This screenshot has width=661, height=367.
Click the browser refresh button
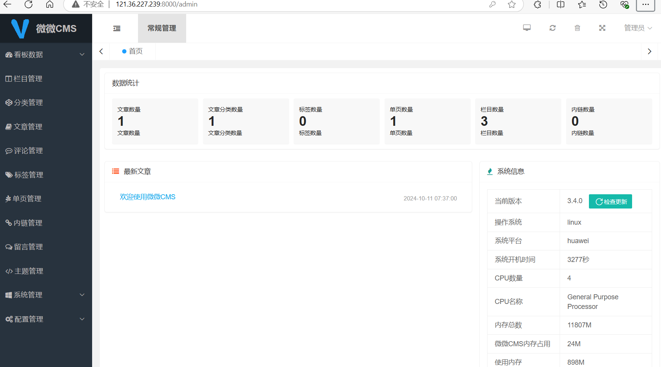pyautogui.click(x=29, y=4)
